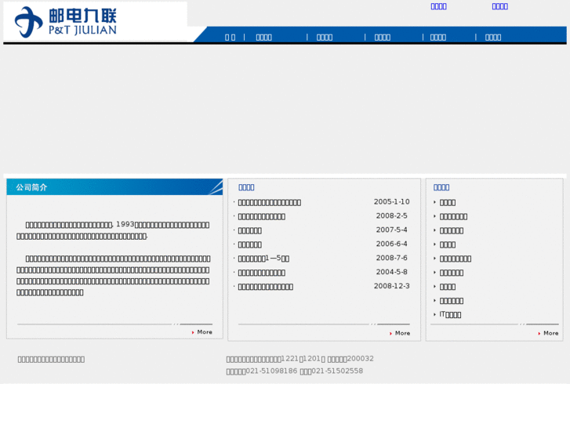
Task: Open the news headline containing 1—5
Action: [x=263, y=259]
